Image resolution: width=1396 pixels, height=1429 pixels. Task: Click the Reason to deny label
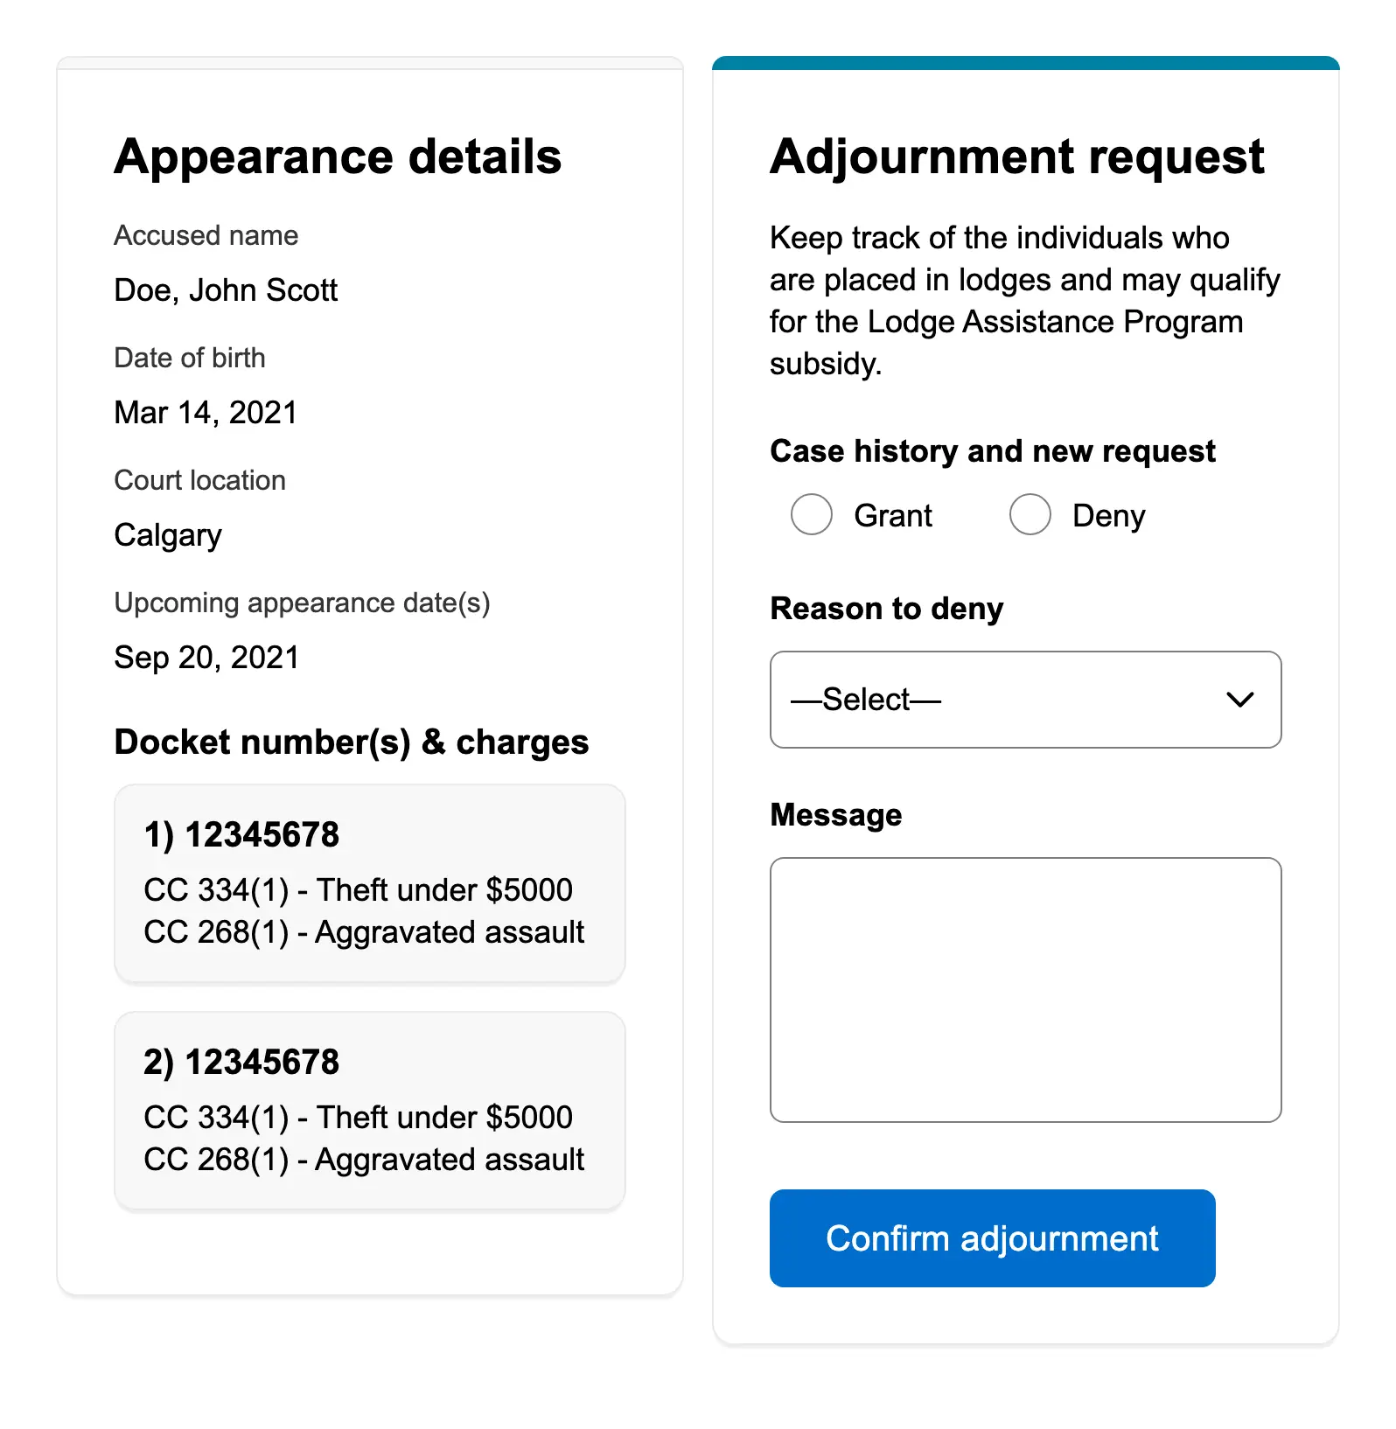point(886,609)
